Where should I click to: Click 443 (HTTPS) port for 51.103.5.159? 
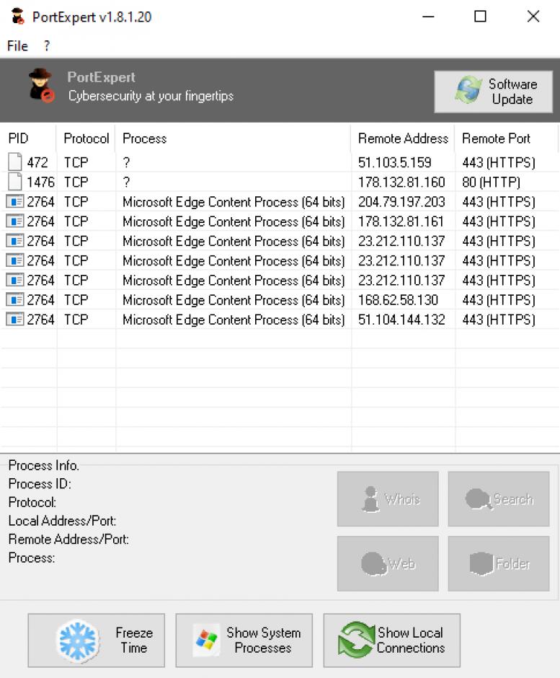pyautogui.click(x=499, y=162)
